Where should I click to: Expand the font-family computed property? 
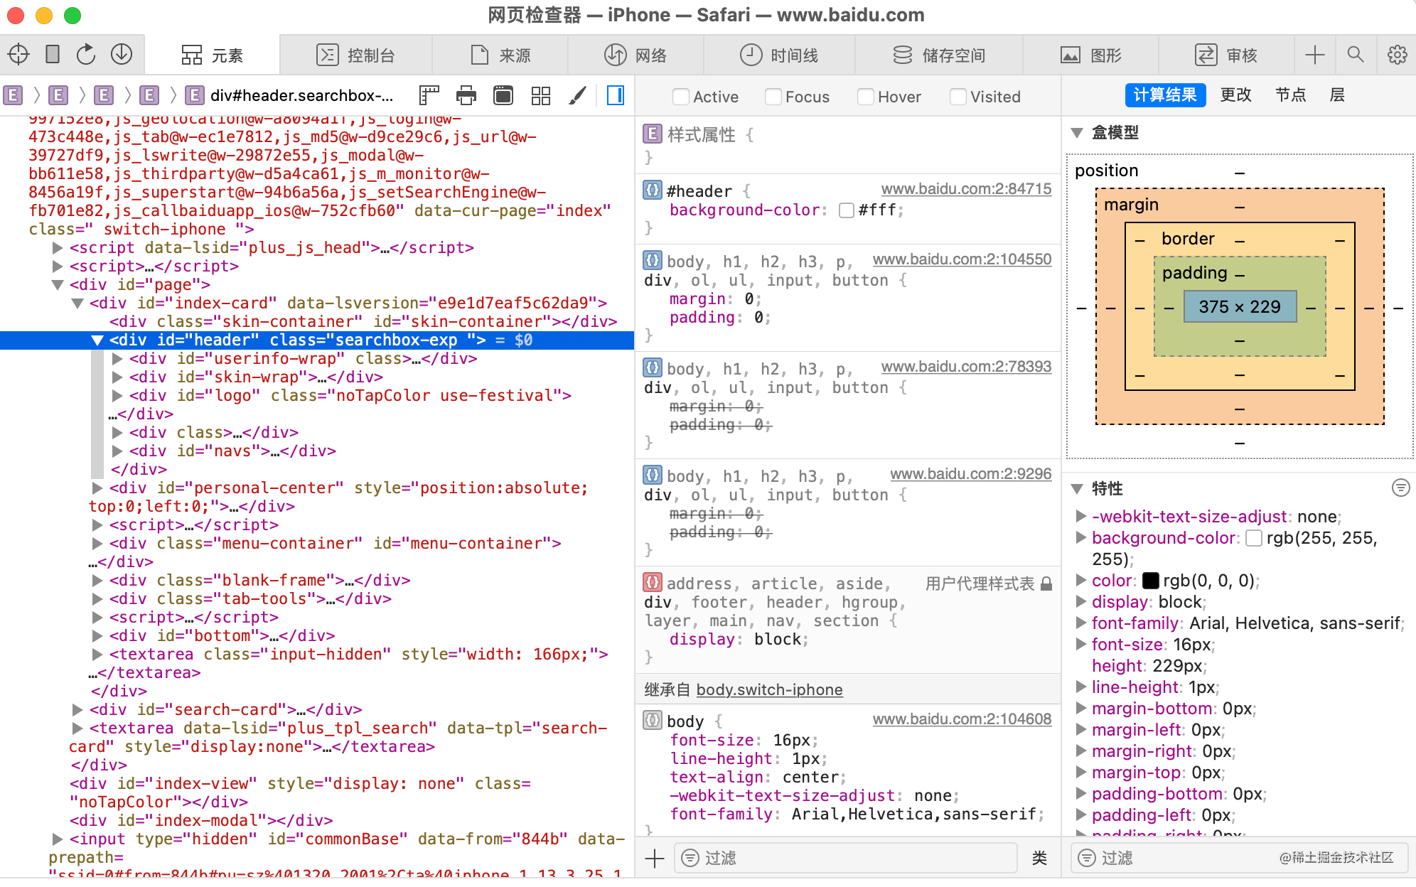point(1080,623)
